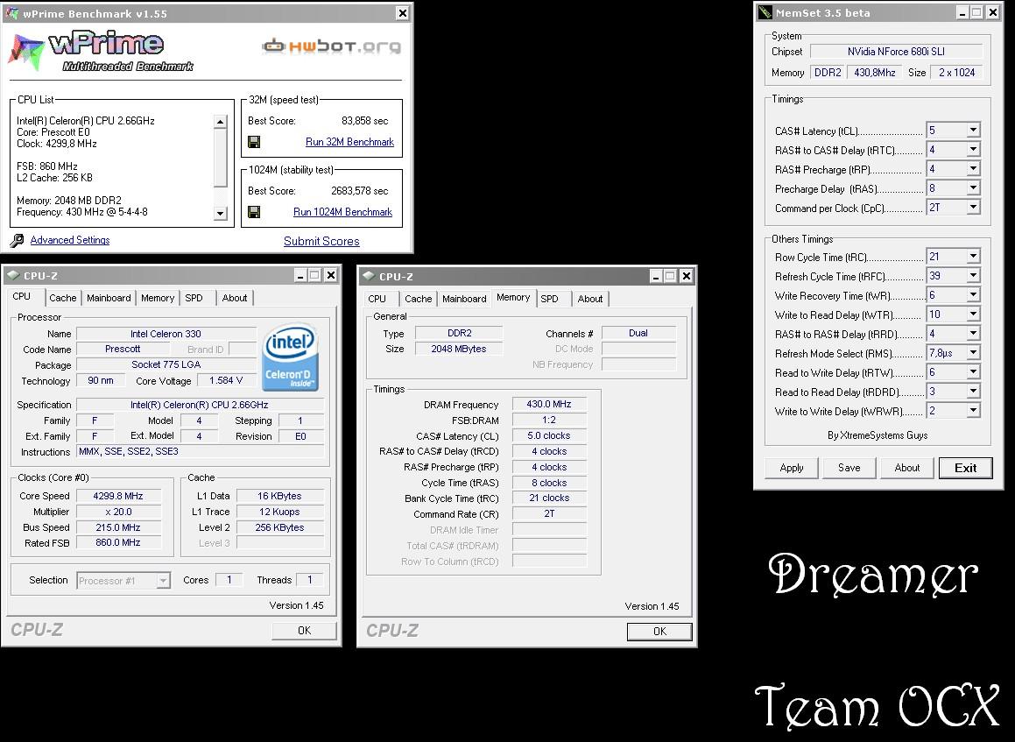Click the Core Speed 4299.8 MHz value

click(x=118, y=496)
